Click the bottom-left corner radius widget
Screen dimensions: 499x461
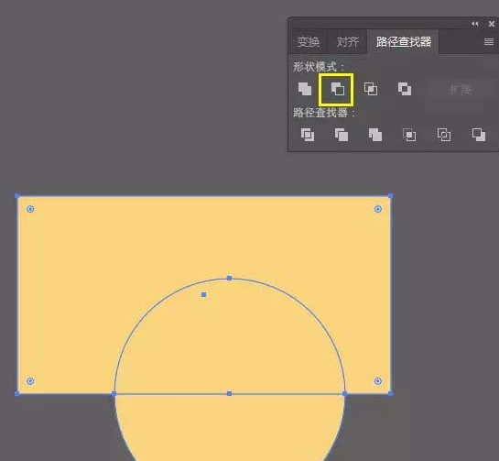[30, 381]
